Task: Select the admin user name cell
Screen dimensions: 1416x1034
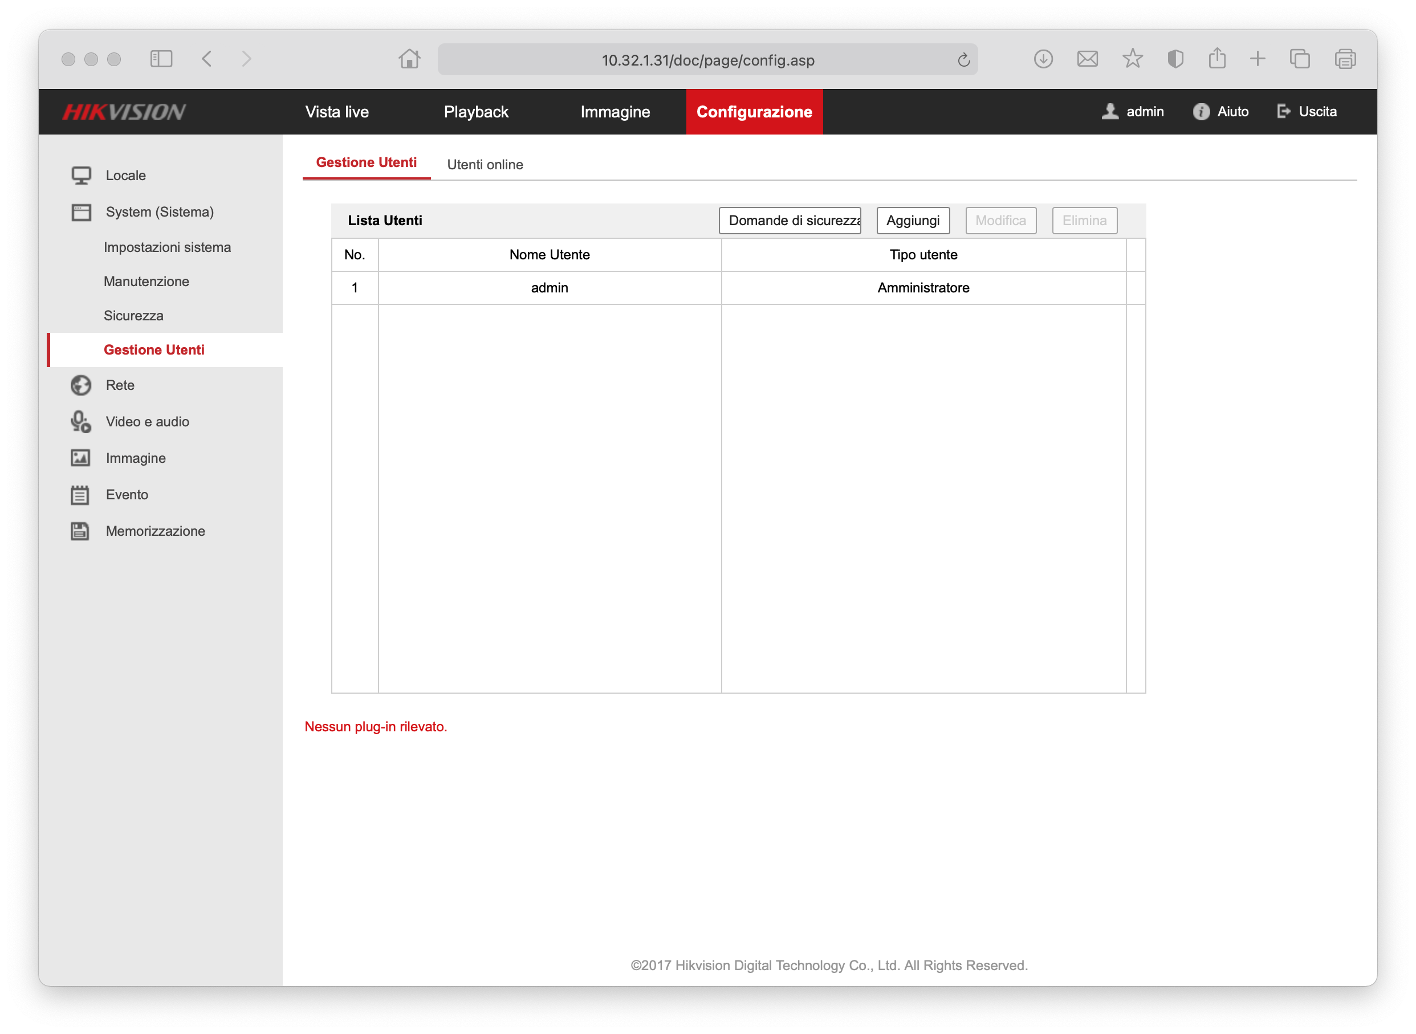Action: [550, 288]
